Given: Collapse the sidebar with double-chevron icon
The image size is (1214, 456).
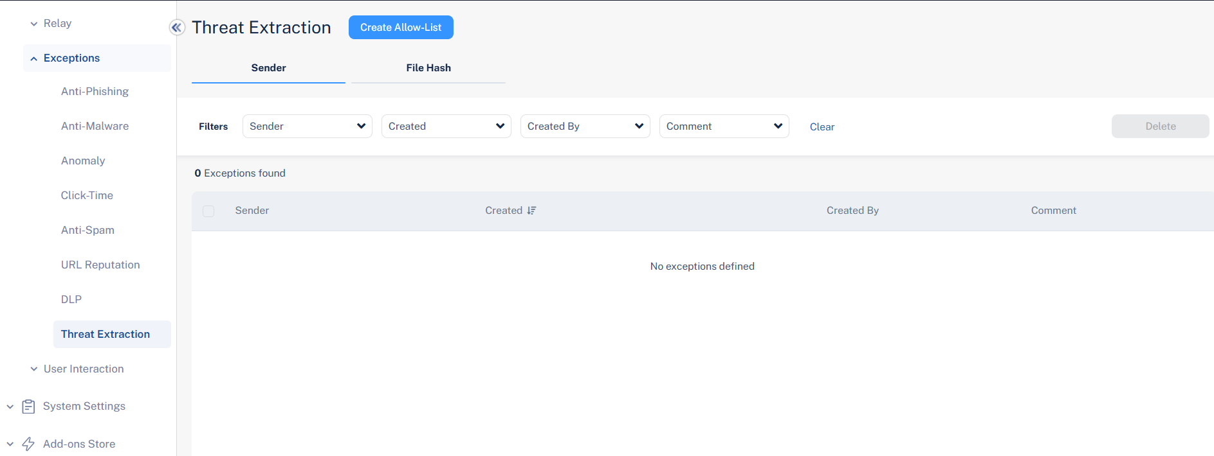Looking at the screenshot, I should [176, 28].
